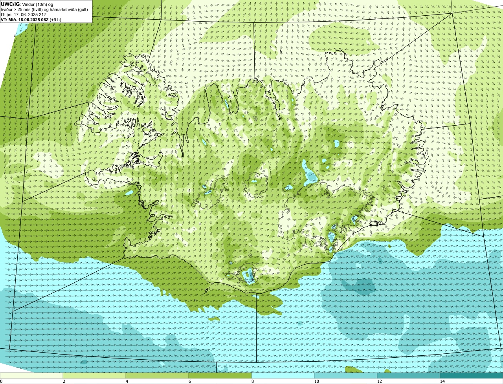This screenshot has height=384, width=503.
Task: Click the 10–12 m/s turquoise legend swatch
Action: click(346, 375)
